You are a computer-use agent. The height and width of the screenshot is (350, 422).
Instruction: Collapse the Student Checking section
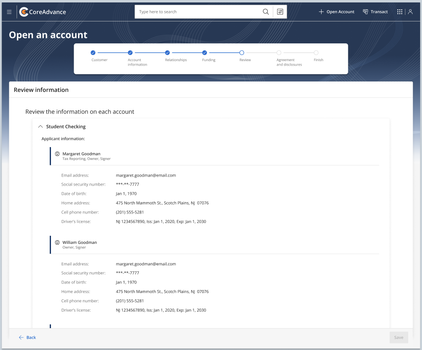40,126
